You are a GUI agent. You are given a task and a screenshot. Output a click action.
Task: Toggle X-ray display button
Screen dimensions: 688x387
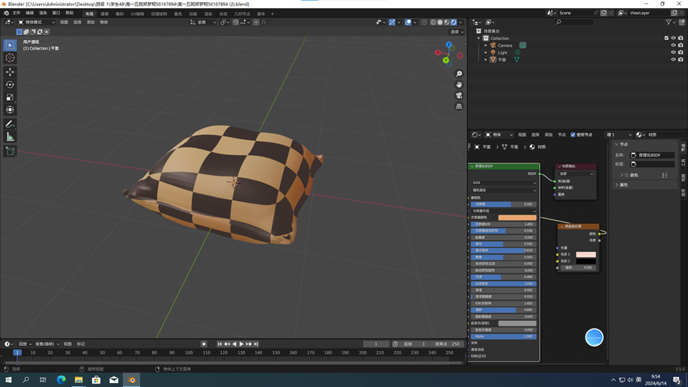pos(424,22)
